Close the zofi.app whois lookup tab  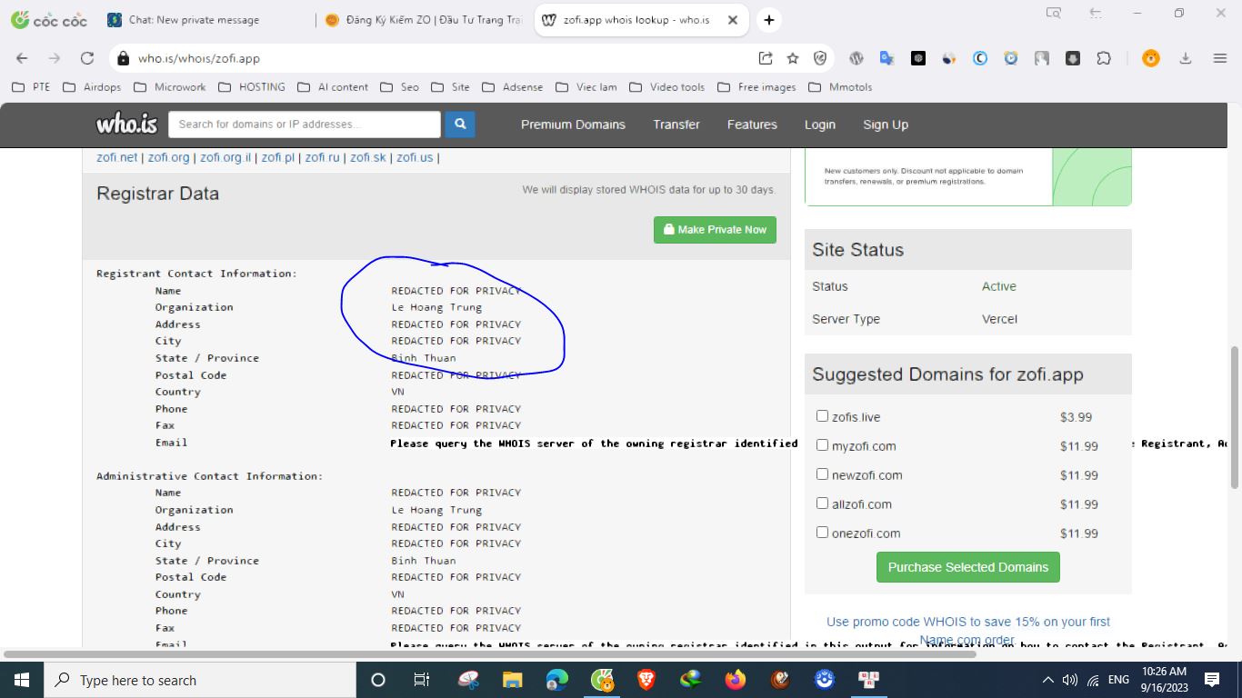click(x=733, y=20)
